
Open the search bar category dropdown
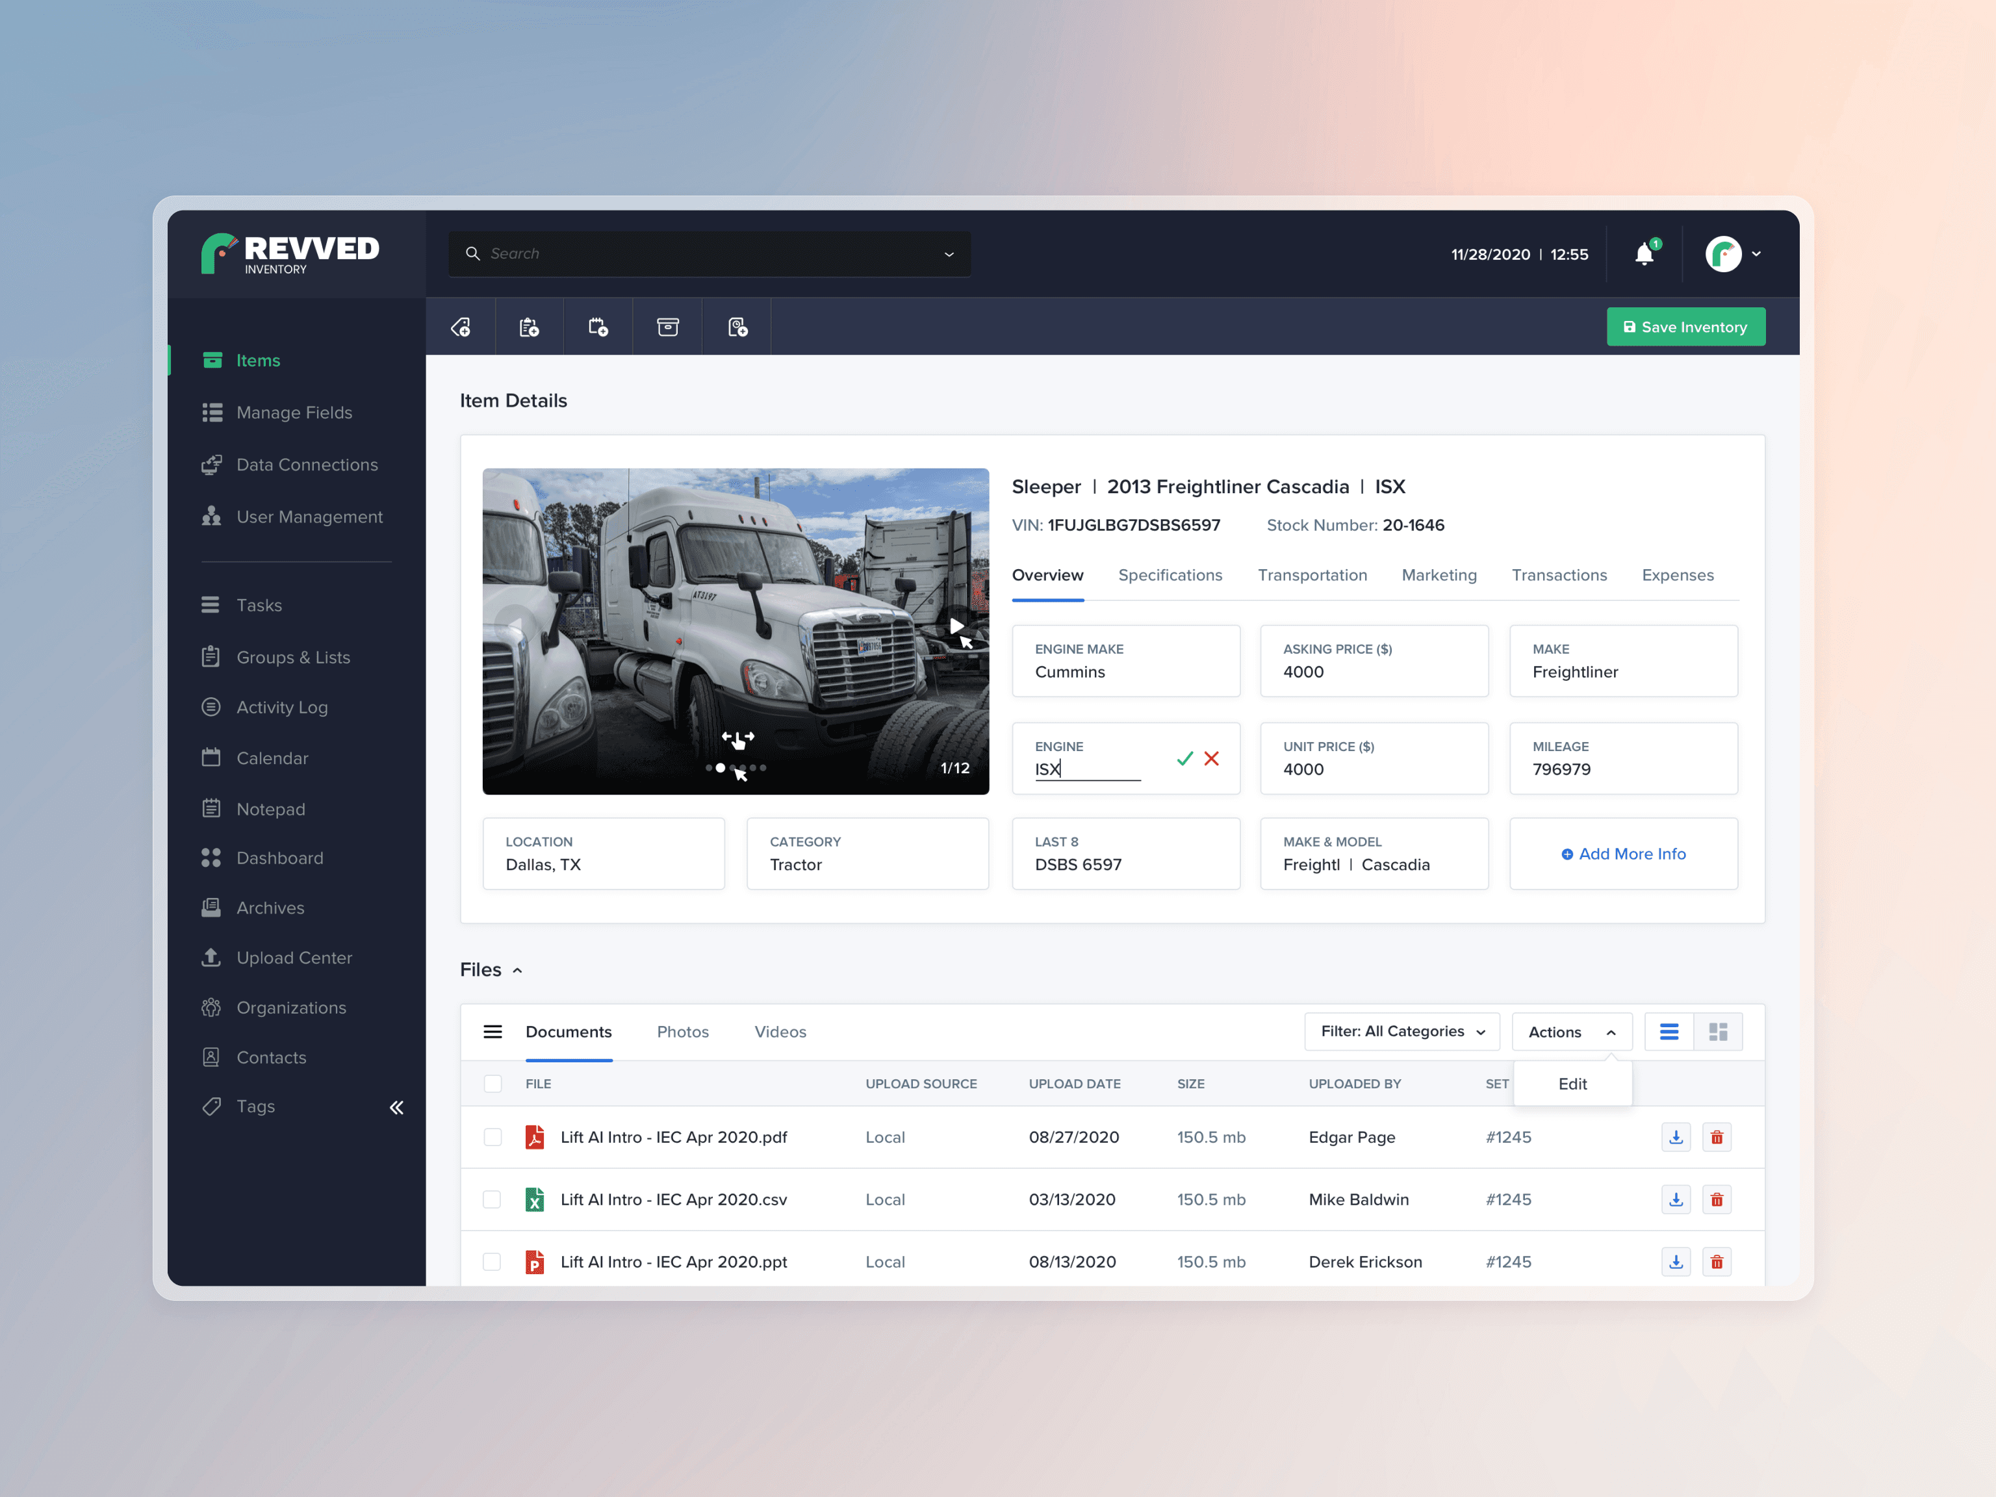(949, 253)
